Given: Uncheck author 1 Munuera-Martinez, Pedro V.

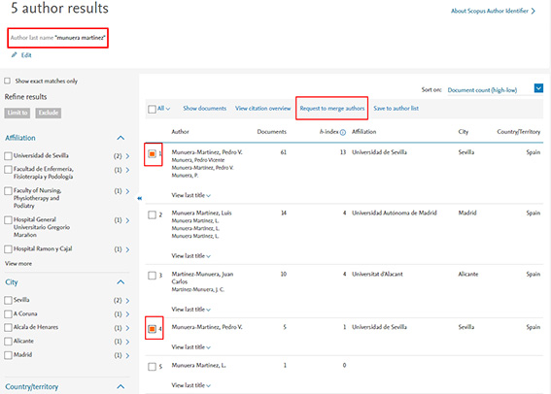Looking at the screenshot, I should (x=152, y=154).
